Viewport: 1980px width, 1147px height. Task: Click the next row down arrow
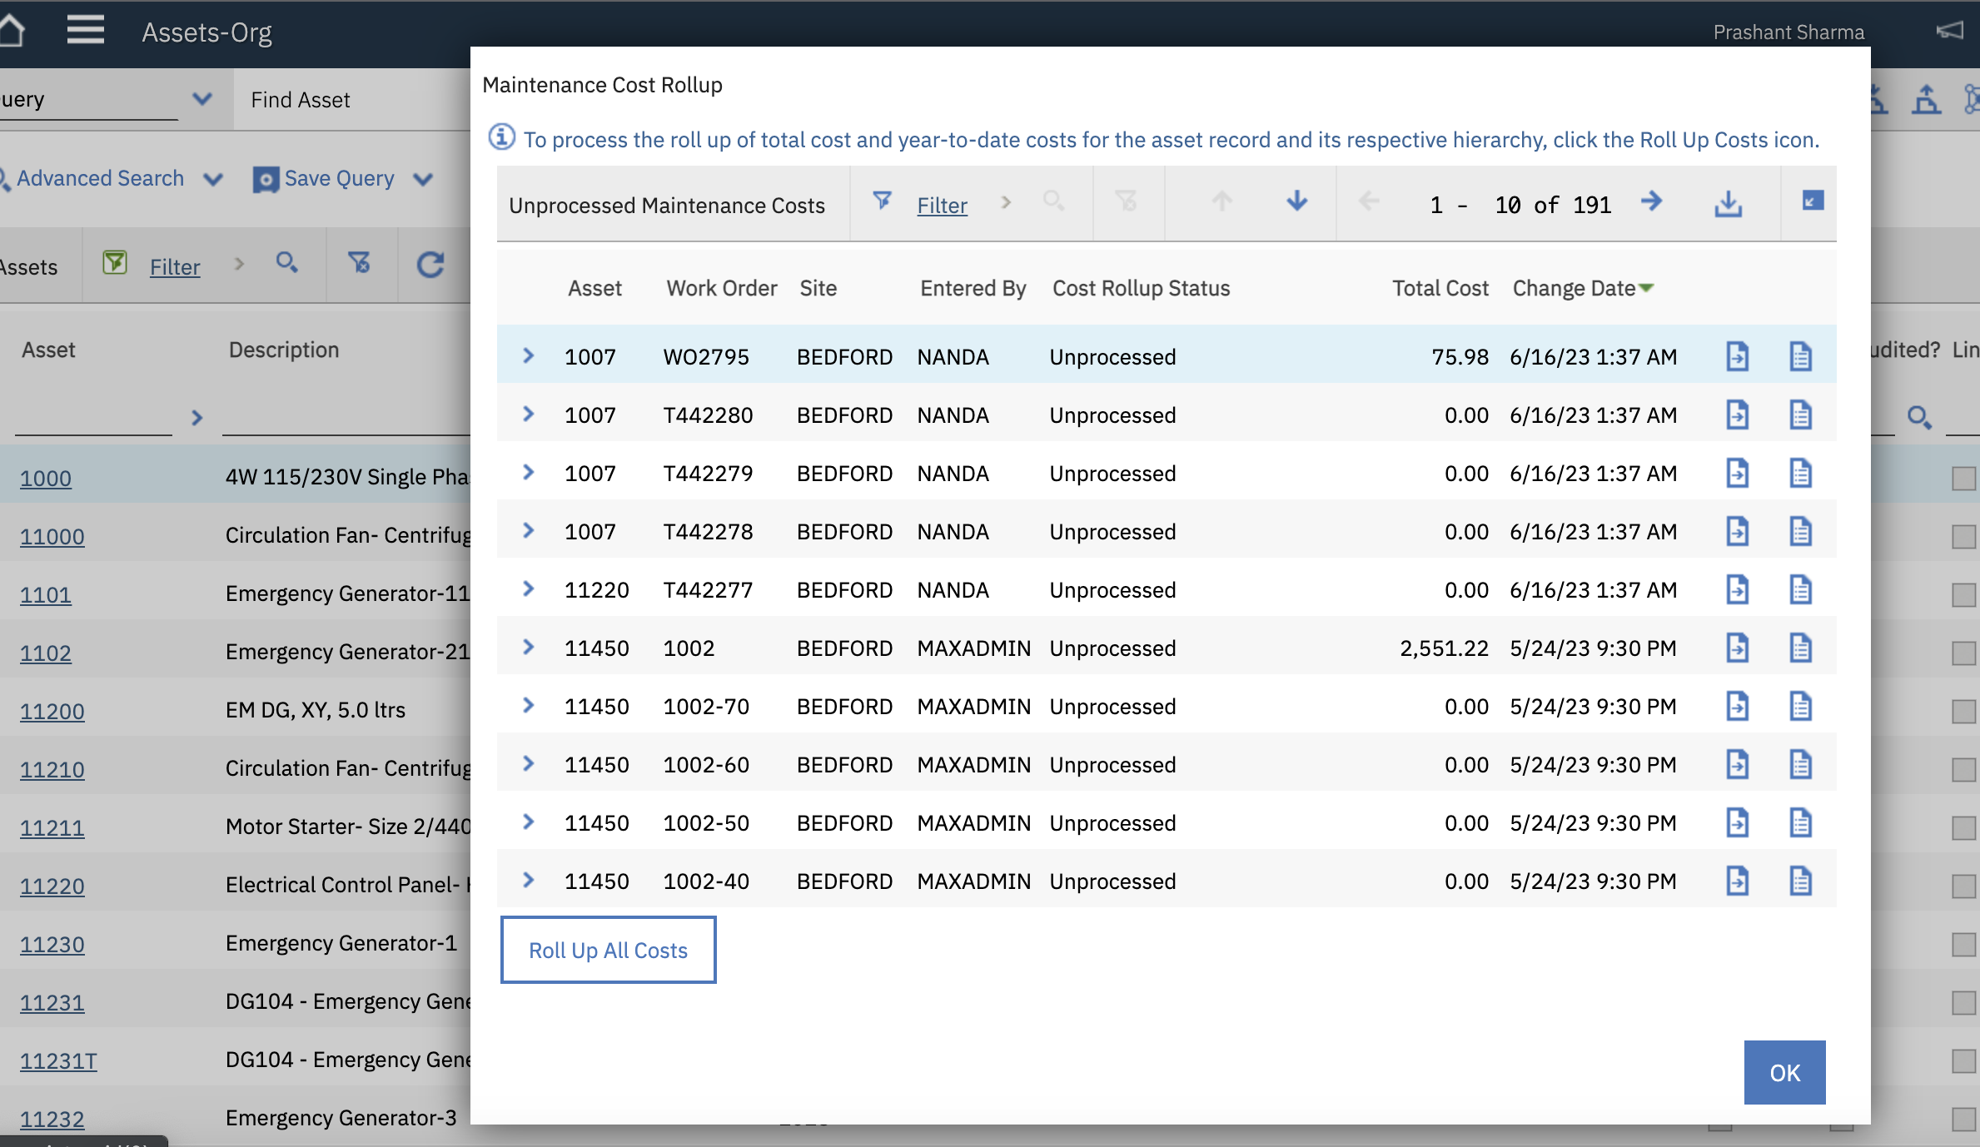1296,202
